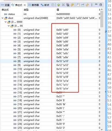Minimize the Expressions view panel
The image size is (112, 131).
96,4
